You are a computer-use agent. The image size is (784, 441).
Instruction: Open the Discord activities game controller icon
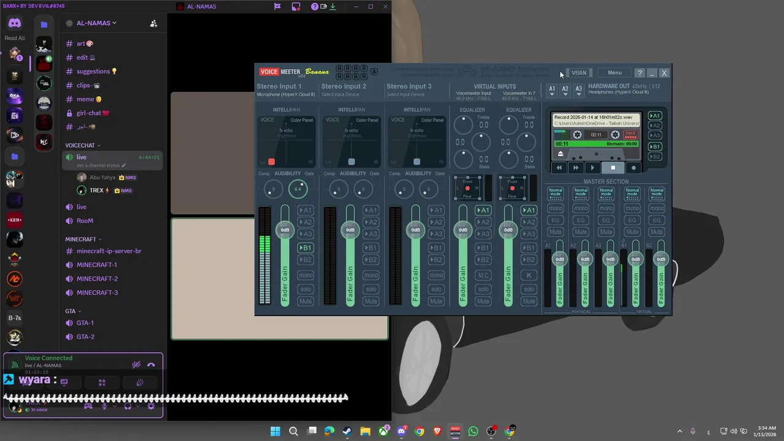coord(88,405)
